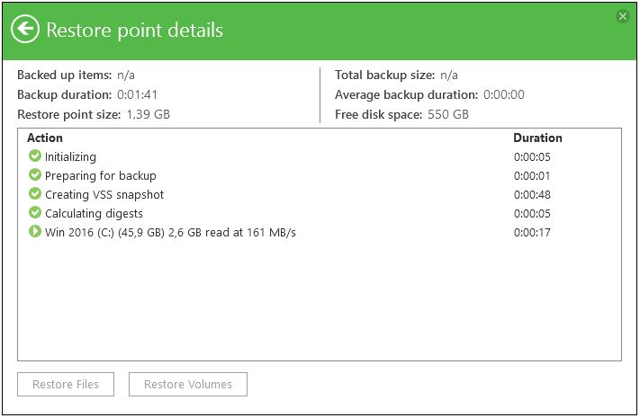Select the Win 2016 (C:) progress row
Viewport: 640px width, 418px height.
click(x=320, y=233)
